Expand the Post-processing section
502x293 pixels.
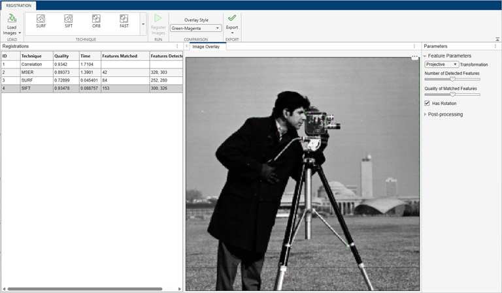pos(425,114)
